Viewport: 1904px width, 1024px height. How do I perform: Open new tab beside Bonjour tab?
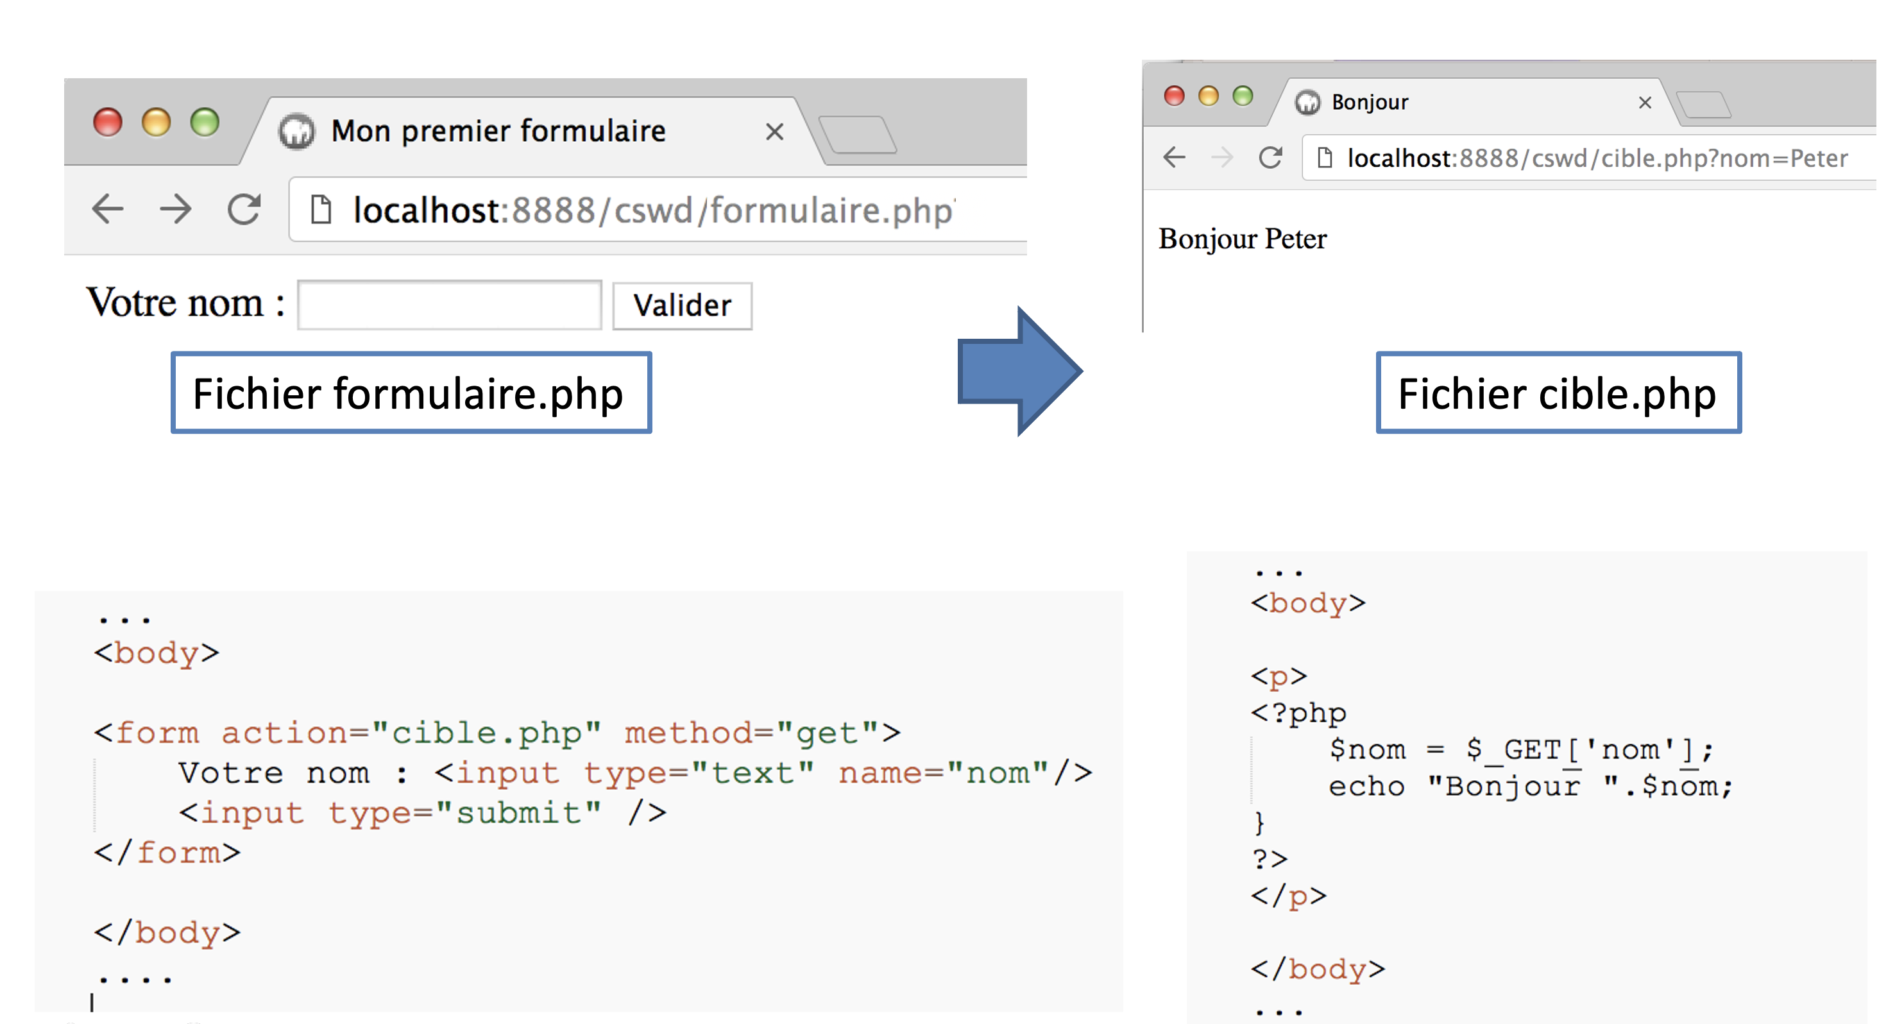click(1703, 104)
